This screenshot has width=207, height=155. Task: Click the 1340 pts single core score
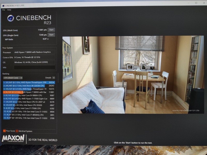(43, 35)
